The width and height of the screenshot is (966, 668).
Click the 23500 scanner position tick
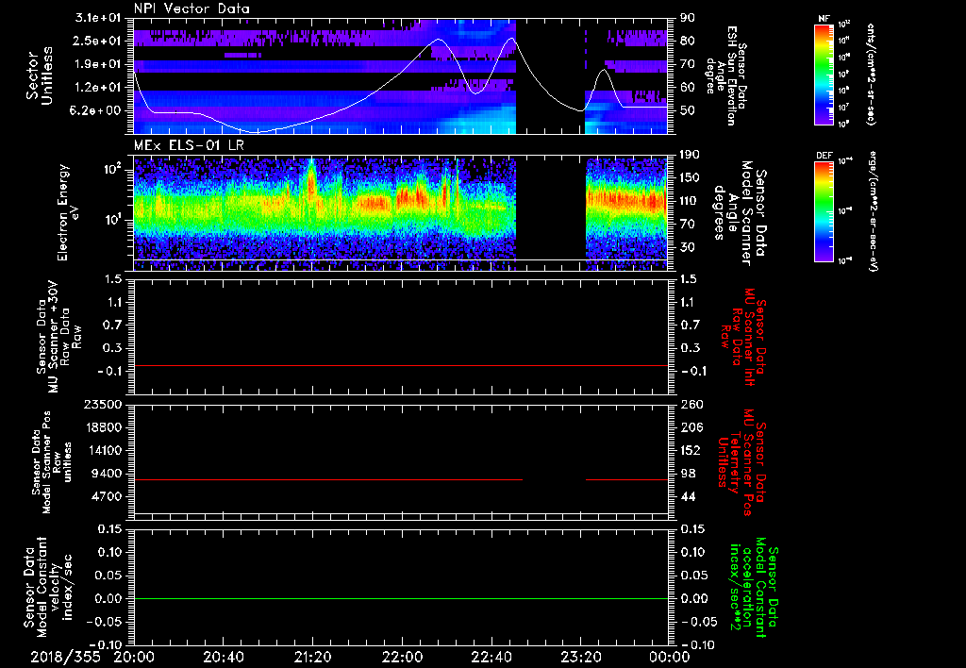pyautogui.click(x=101, y=405)
